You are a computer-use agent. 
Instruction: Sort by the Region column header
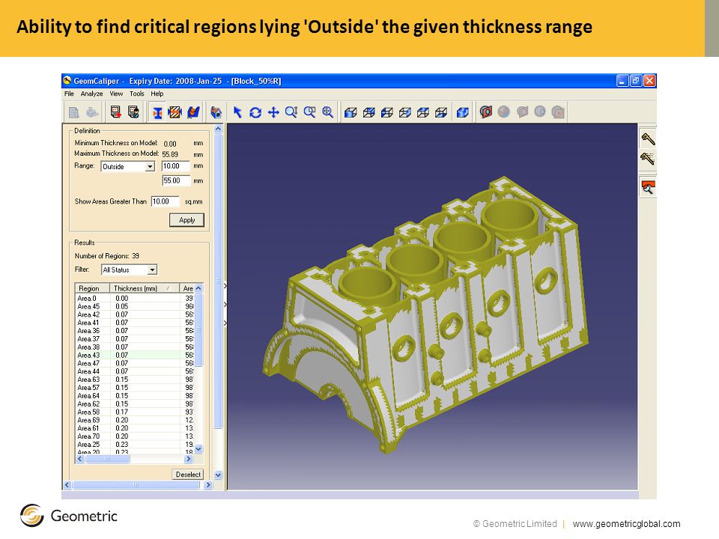tap(92, 288)
